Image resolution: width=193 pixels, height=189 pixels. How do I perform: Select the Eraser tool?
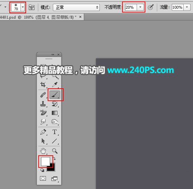tap(43, 113)
